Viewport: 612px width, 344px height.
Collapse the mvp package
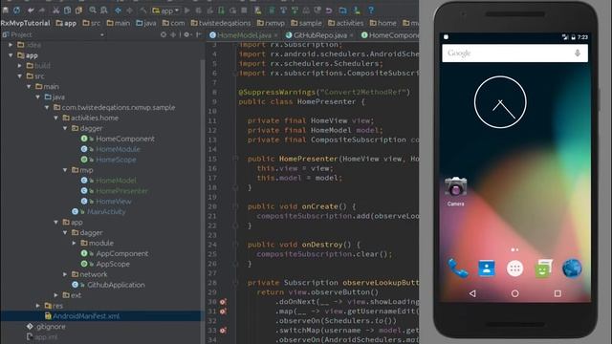click(65, 170)
